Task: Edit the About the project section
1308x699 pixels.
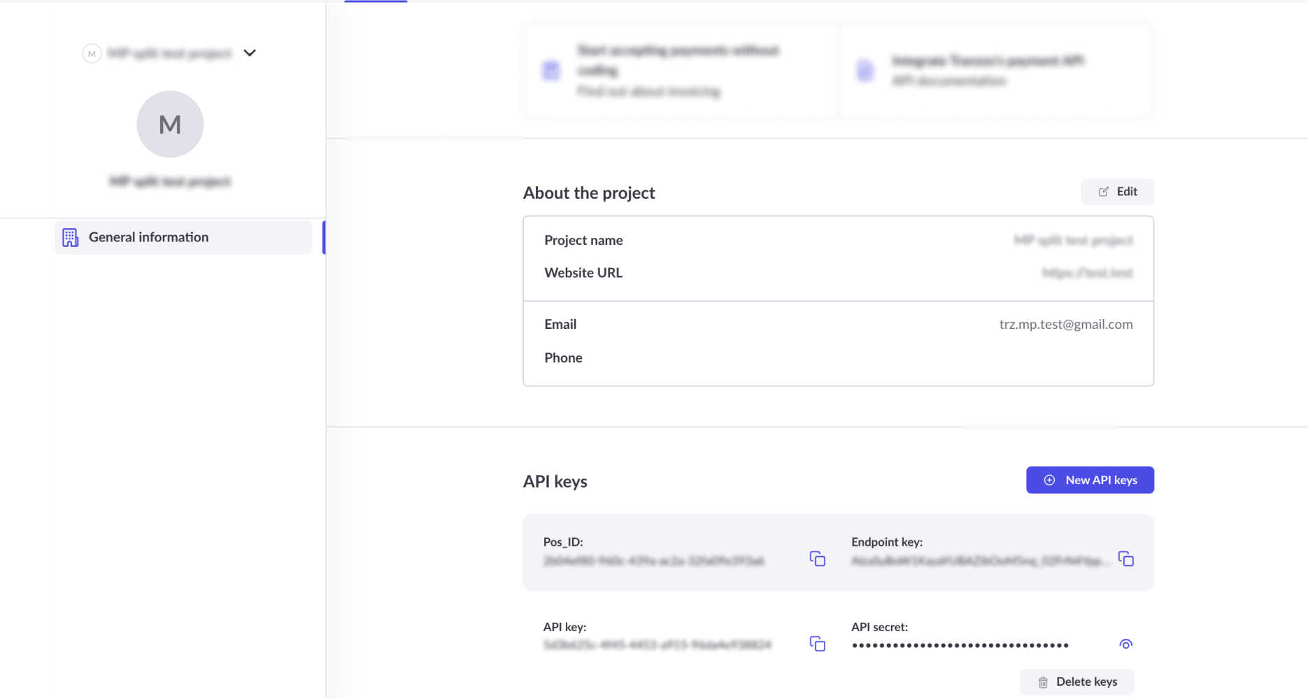Action: pyautogui.click(x=1117, y=192)
